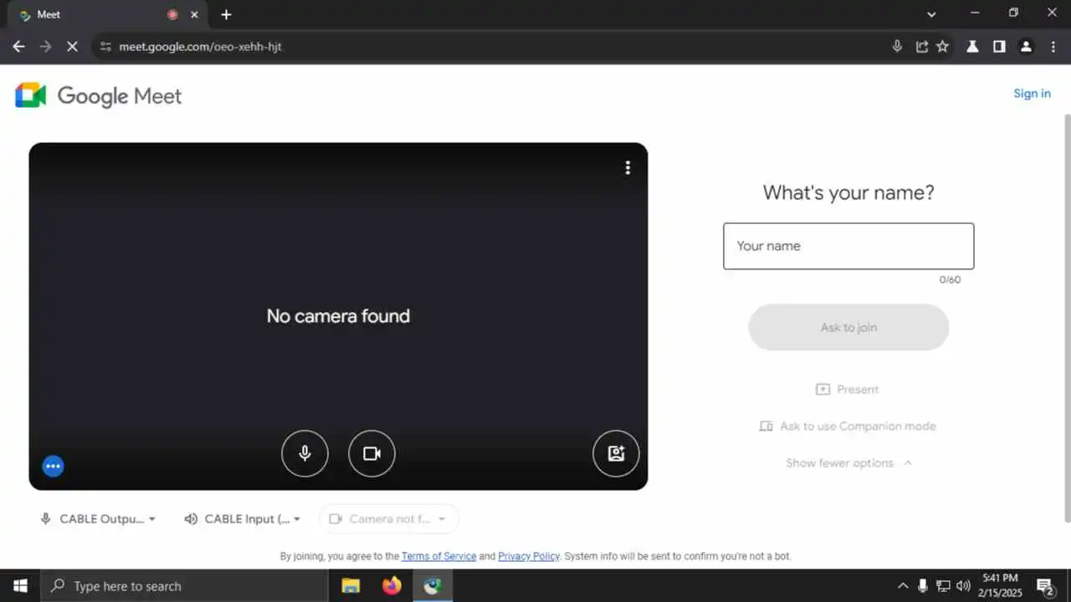Open visual effects button in preview
This screenshot has width=1071, height=602.
tap(616, 453)
